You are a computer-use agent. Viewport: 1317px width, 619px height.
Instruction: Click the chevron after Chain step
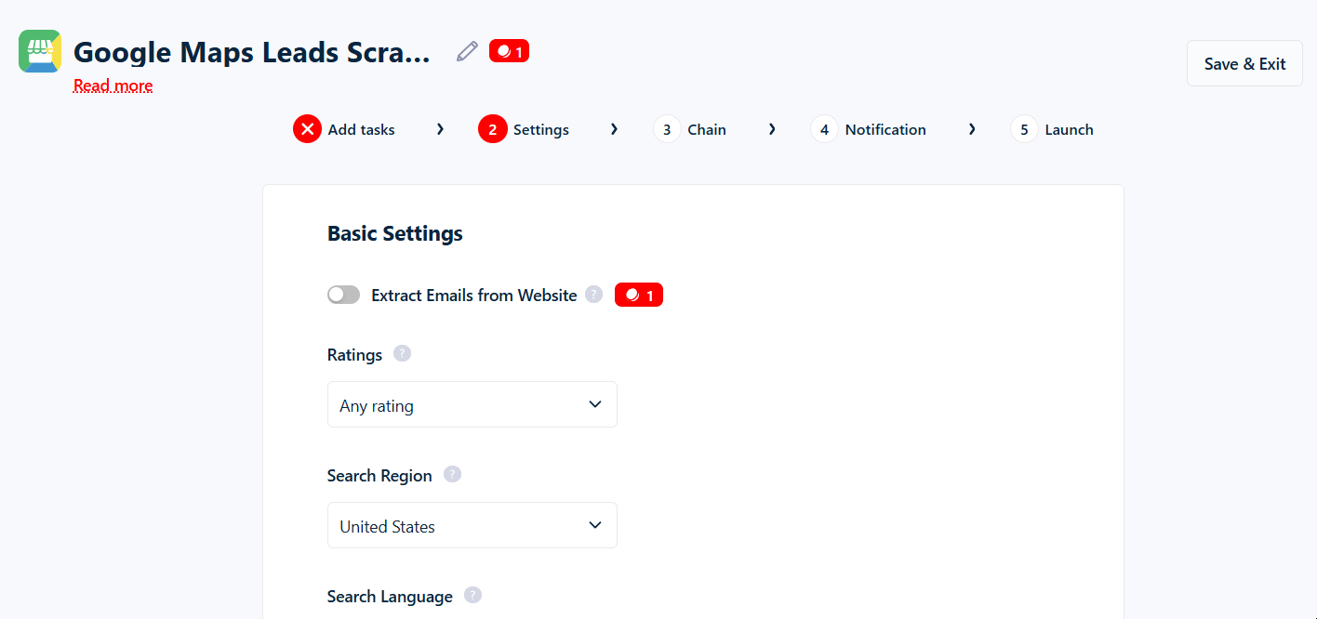[x=772, y=129]
